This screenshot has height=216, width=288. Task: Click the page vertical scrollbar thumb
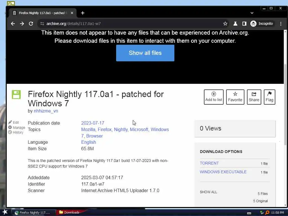285,105
